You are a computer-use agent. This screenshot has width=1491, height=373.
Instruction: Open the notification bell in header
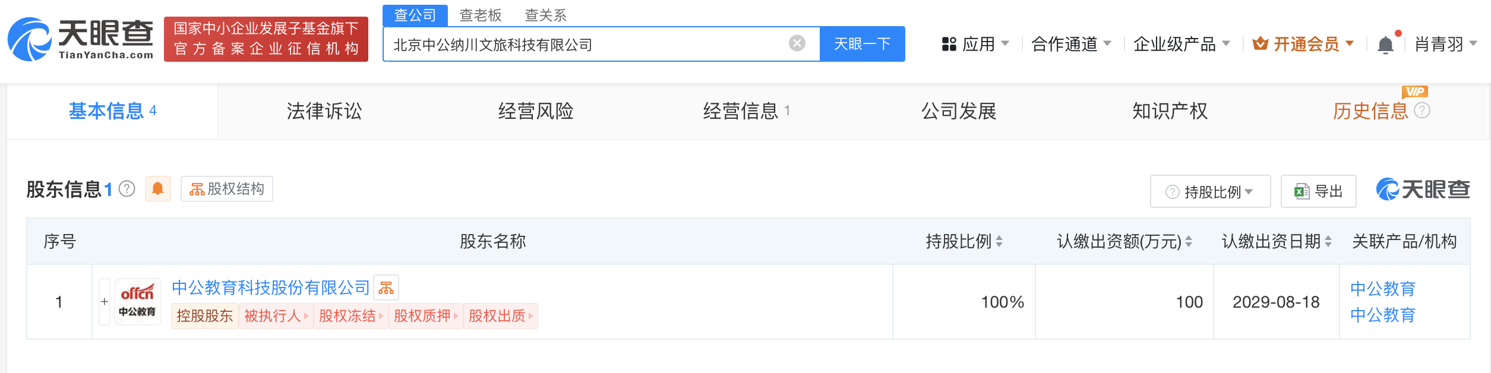(1385, 45)
